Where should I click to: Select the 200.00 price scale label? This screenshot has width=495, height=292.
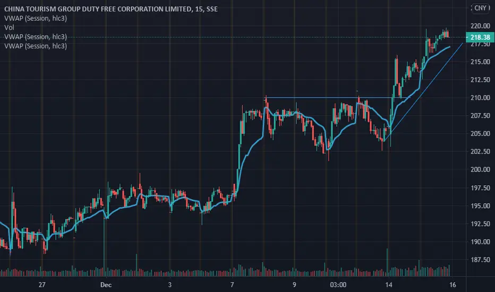coord(480,169)
